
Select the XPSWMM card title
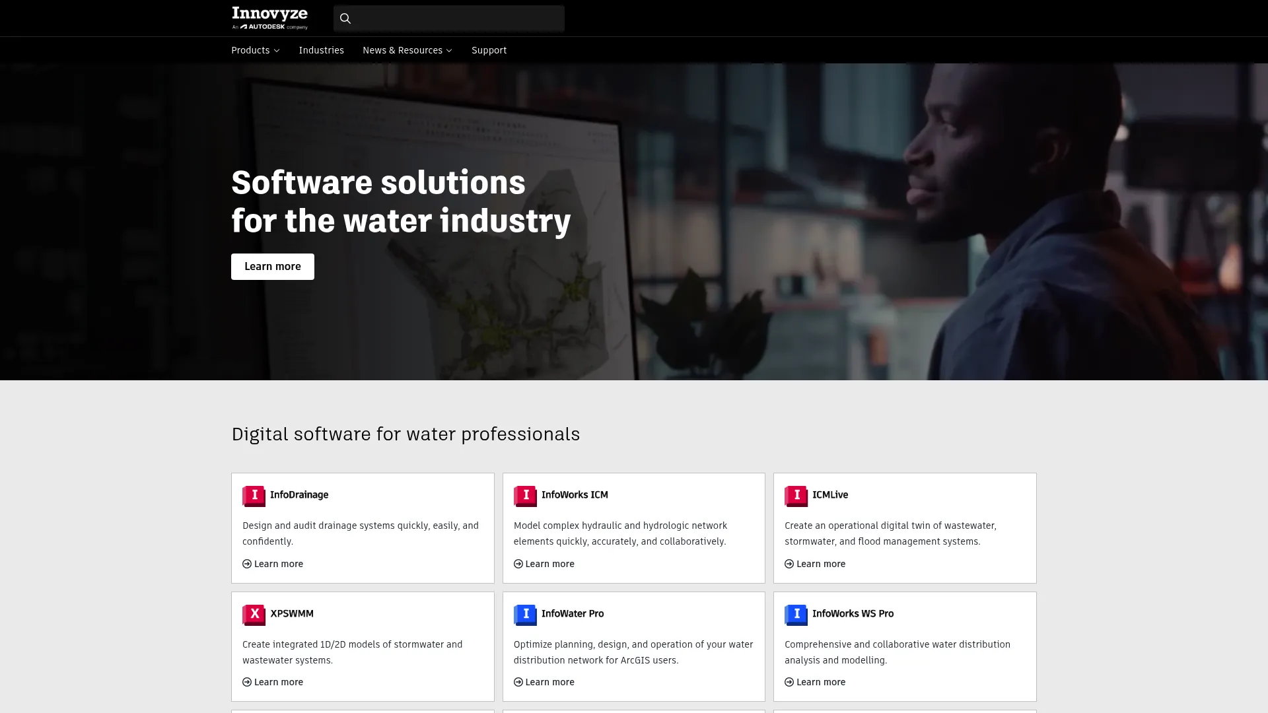[x=292, y=613]
